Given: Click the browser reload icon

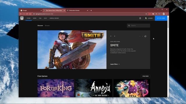Looking at the screenshot, I should tap(27, 14).
